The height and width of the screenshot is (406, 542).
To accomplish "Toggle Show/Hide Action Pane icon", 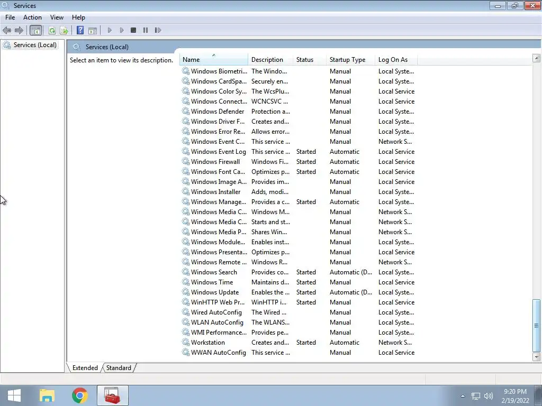I will coord(93,30).
